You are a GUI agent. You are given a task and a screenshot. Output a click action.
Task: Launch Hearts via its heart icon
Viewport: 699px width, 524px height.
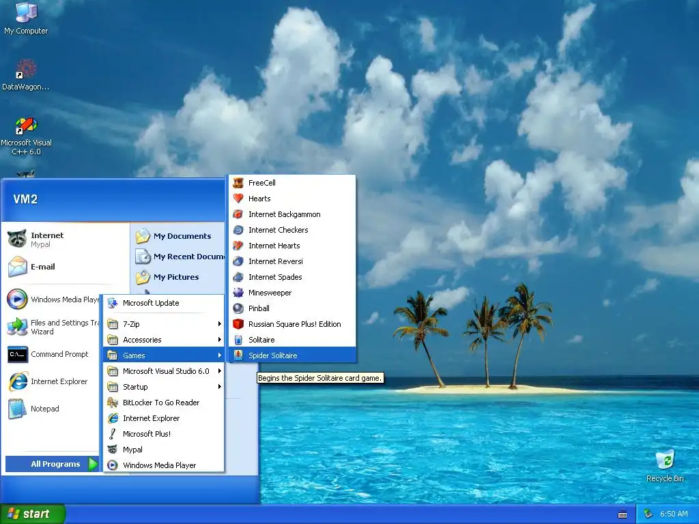tap(238, 199)
